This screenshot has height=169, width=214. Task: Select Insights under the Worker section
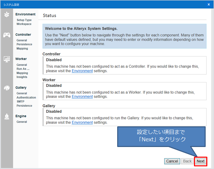pyautogui.click(x=22, y=77)
